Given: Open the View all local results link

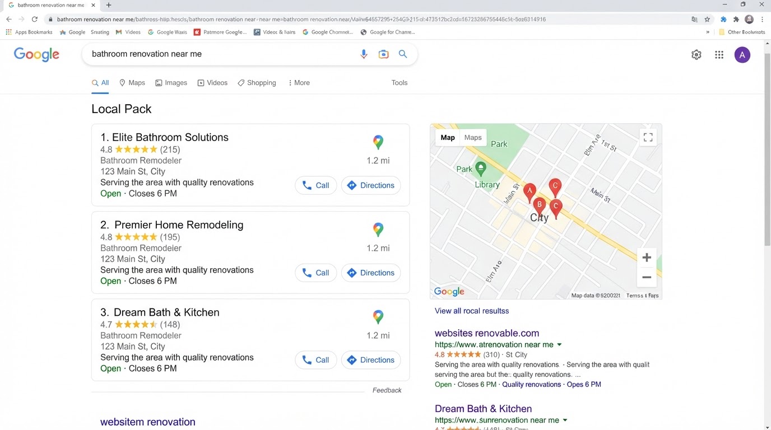Looking at the screenshot, I should pos(472,311).
